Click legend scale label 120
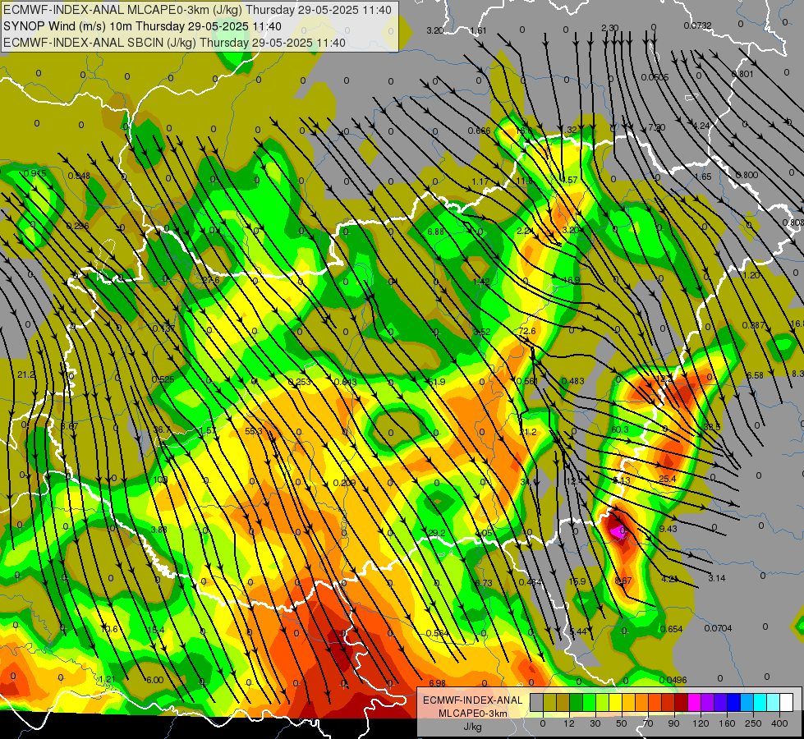The height and width of the screenshot is (739, 804). (x=701, y=723)
